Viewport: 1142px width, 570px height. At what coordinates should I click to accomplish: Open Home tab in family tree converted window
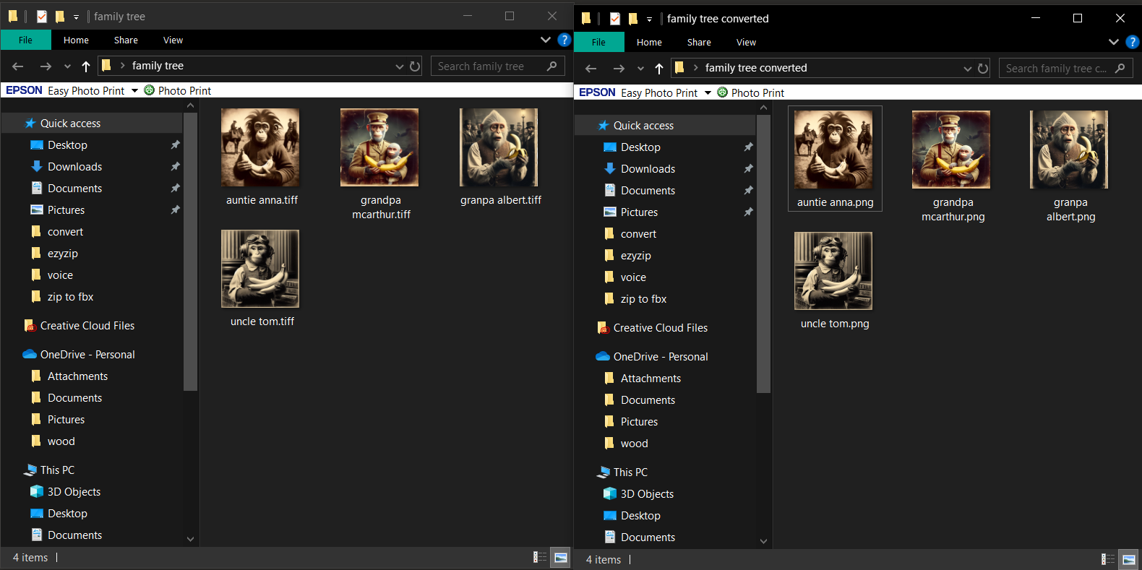pyautogui.click(x=649, y=42)
